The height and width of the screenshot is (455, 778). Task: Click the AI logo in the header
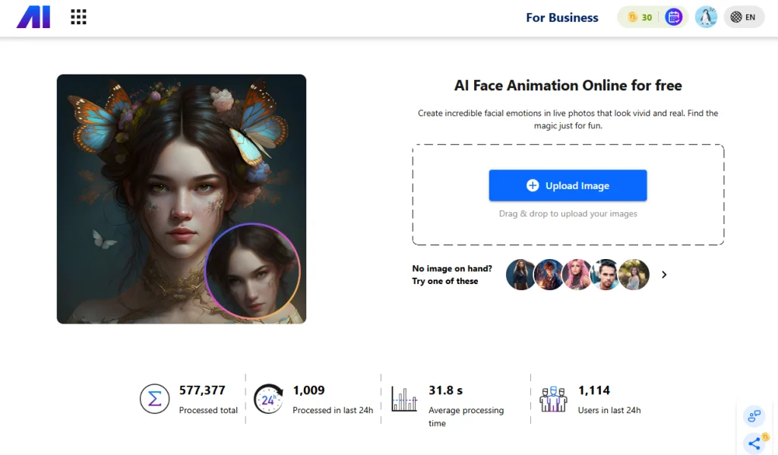33,17
